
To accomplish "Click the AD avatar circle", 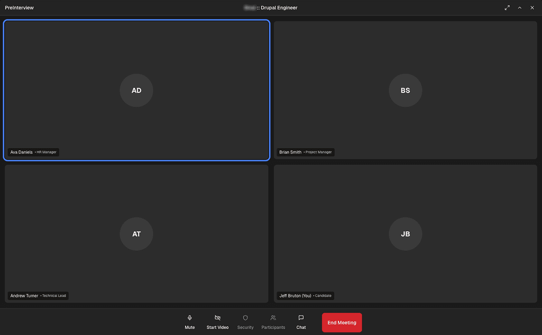I will click(136, 91).
